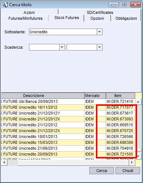143x183 pixels.
Task: Click the horizontal scrollbar left arrow
Action: tap(4, 163)
